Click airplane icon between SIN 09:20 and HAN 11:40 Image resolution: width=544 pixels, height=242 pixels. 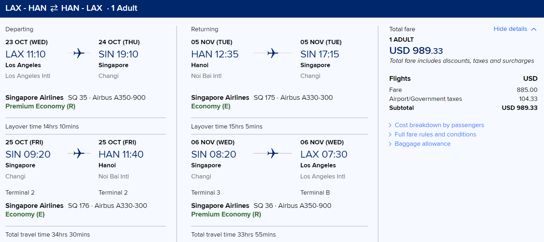(79, 154)
